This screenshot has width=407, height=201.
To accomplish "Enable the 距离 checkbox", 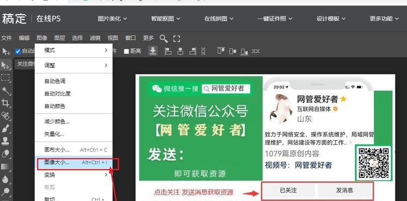I will [127, 51].
